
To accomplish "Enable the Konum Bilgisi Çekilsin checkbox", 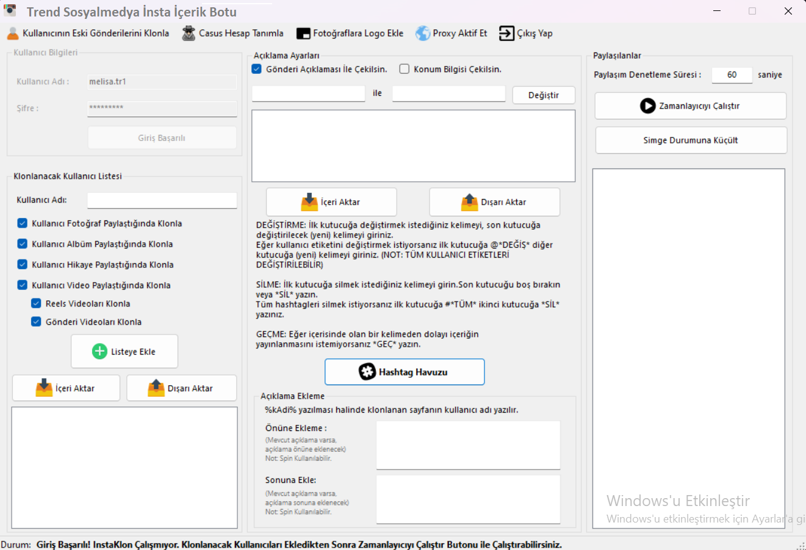I will pyautogui.click(x=404, y=69).
